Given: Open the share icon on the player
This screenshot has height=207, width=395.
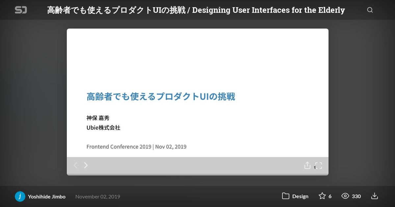Looking at the screenshot, I should tap(307, 165).
